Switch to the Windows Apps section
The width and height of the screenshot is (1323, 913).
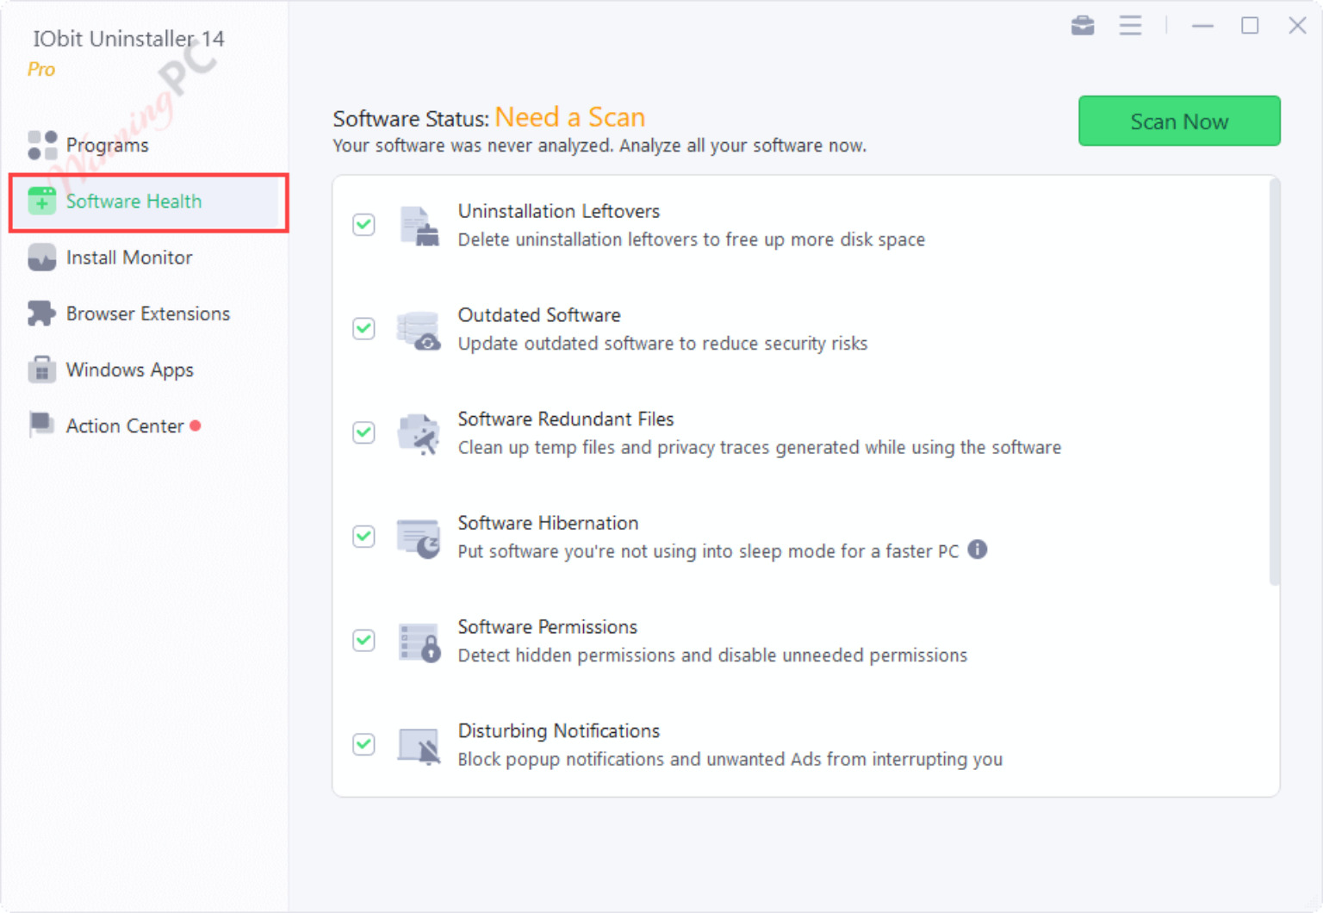point(41,369)
